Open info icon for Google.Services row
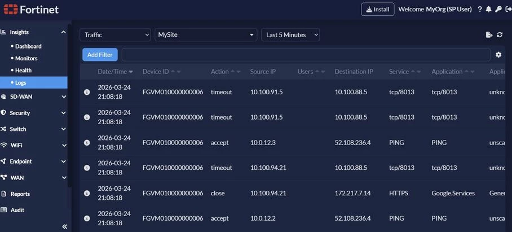 coord(87,193)
